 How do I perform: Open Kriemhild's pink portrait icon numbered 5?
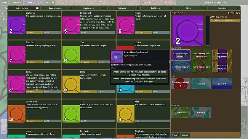click(x=71, y=25)
